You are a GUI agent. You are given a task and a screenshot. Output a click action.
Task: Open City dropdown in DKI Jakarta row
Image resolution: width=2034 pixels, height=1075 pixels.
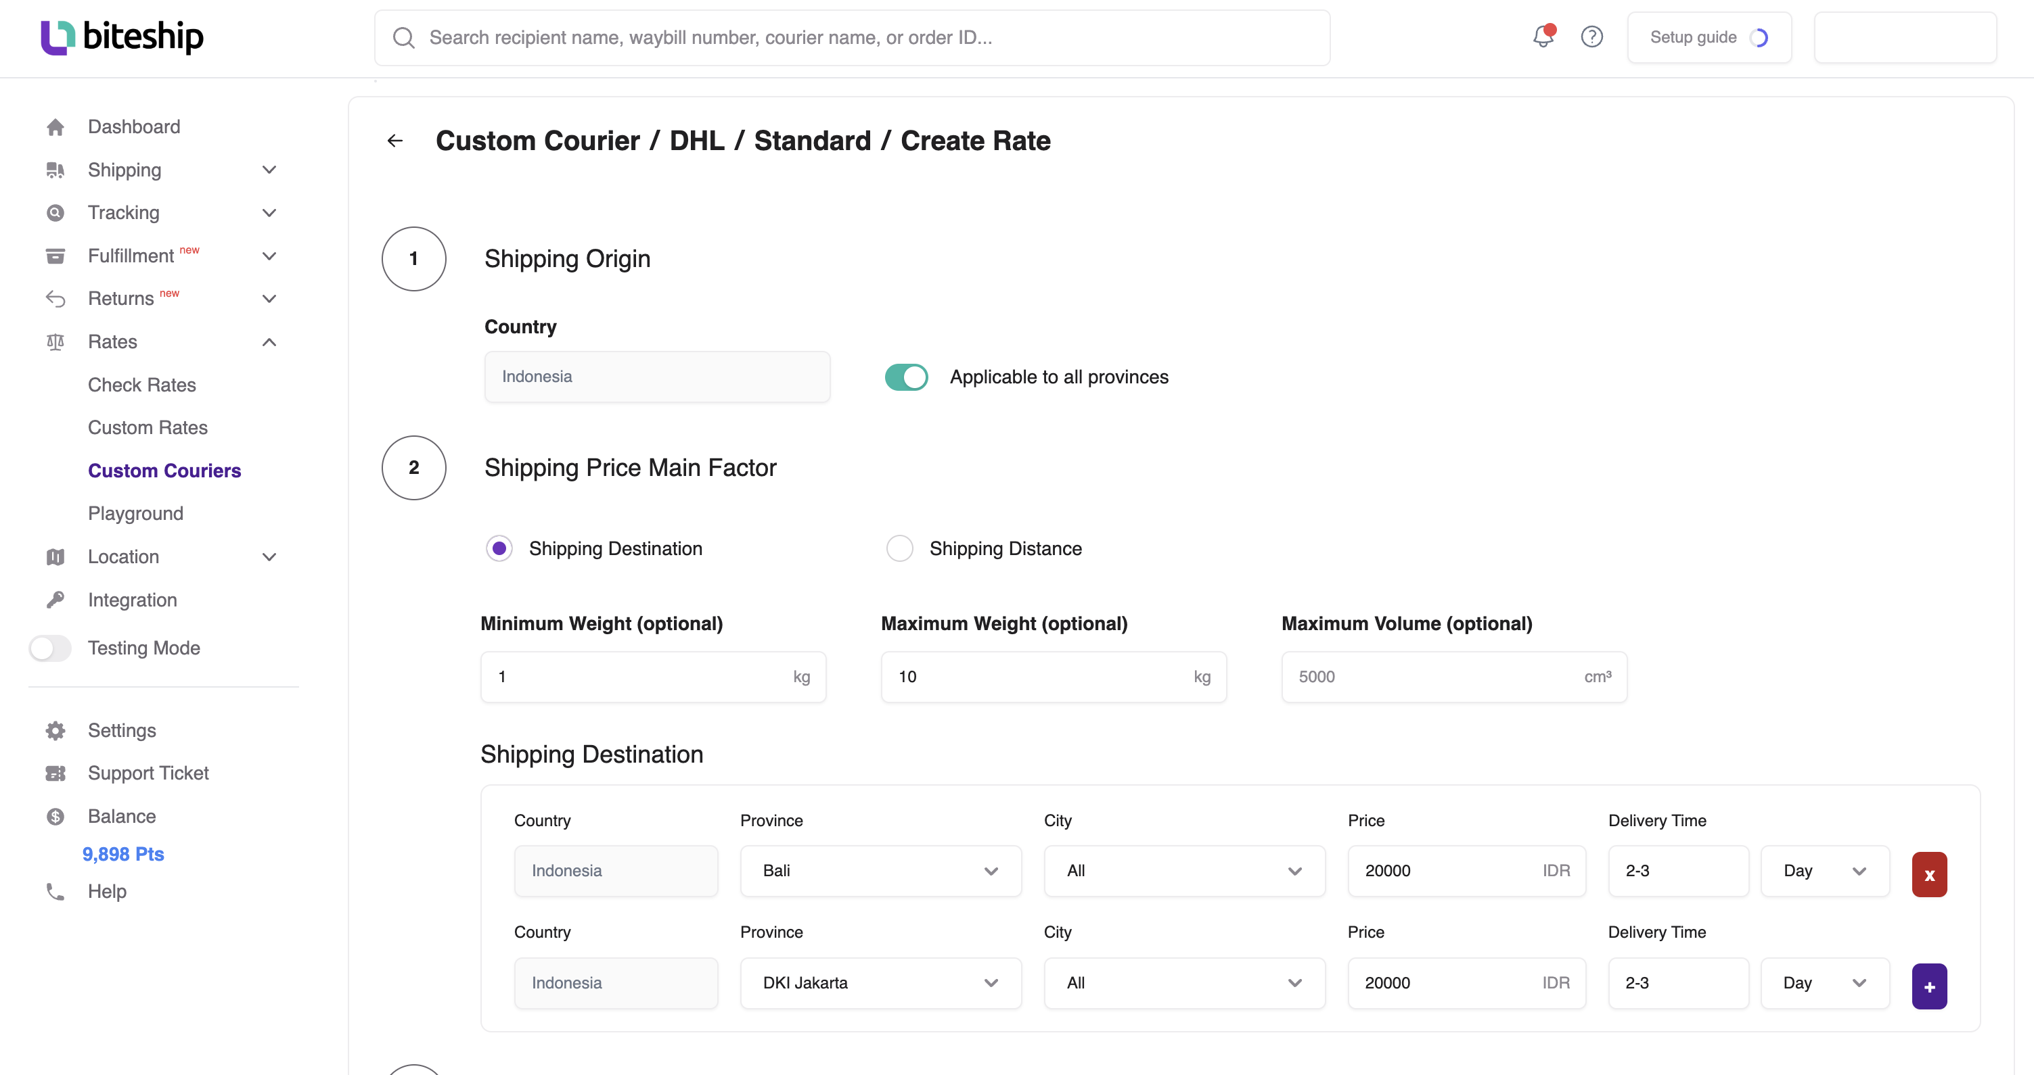tap(1184, 983)
